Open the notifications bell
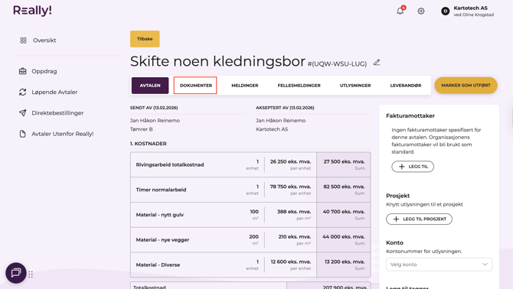The width and height of the screenshot is (513, 289). [400, 11]
